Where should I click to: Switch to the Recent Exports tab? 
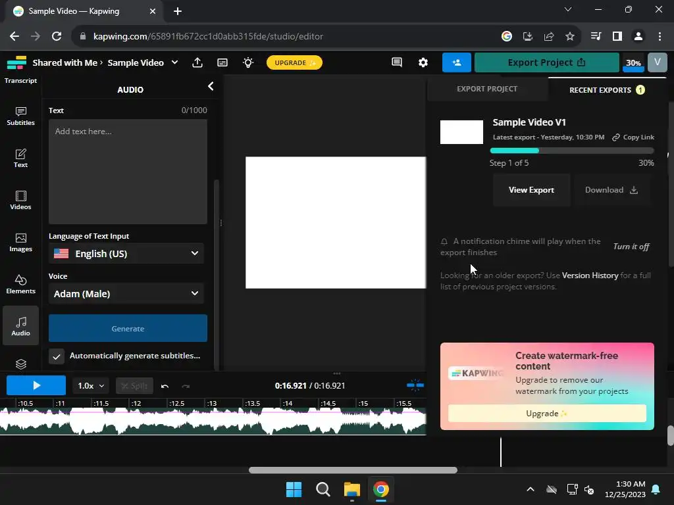coord(607,89)
